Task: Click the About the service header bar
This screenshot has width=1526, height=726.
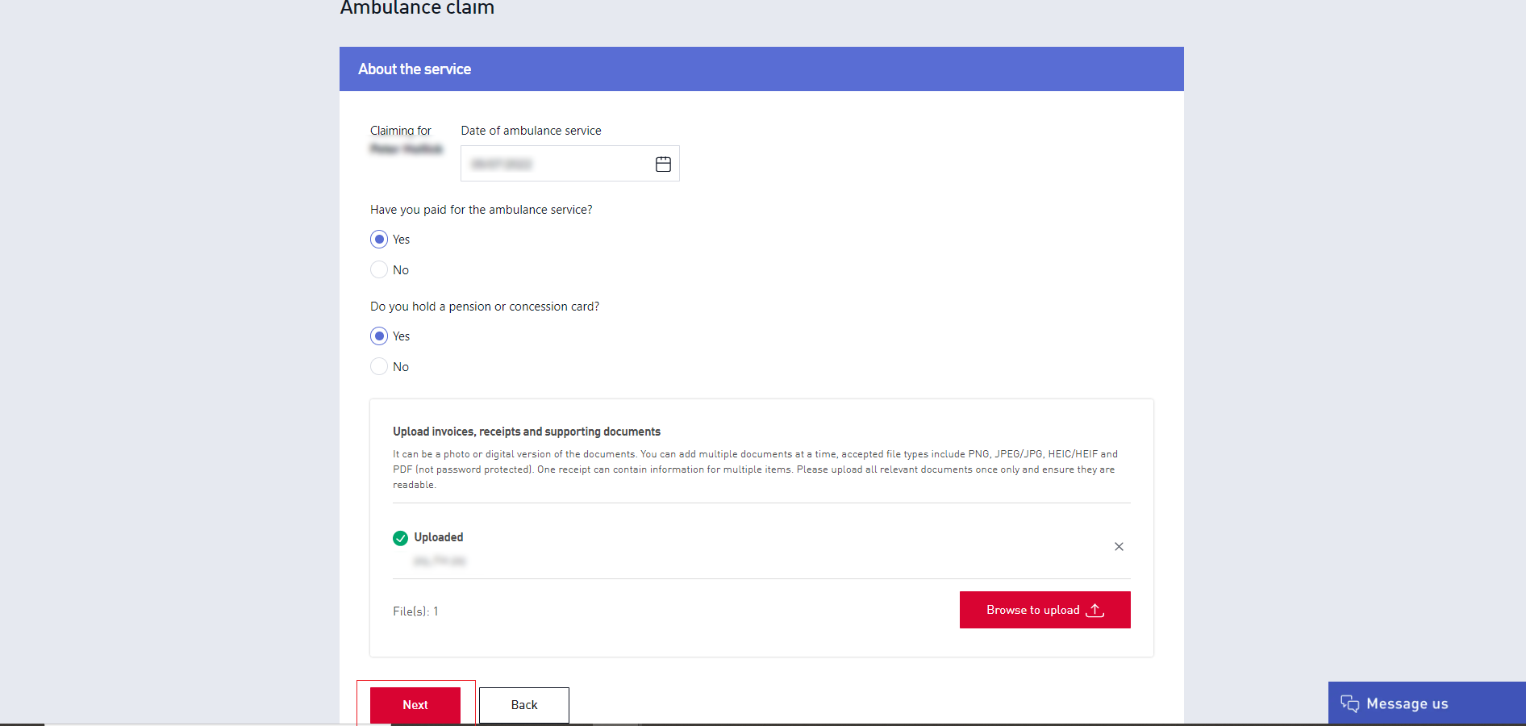Action: tap(761, 69)
